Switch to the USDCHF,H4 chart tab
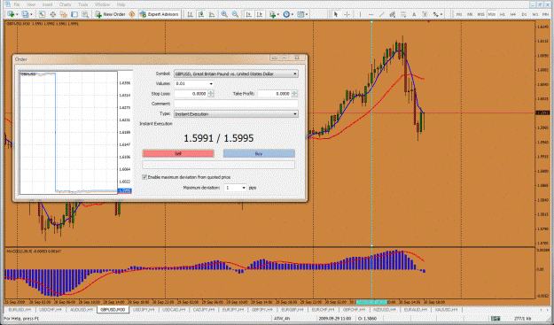Image resolution: width=554 pixels, height=325 pixels. click(x=50, y=309)
